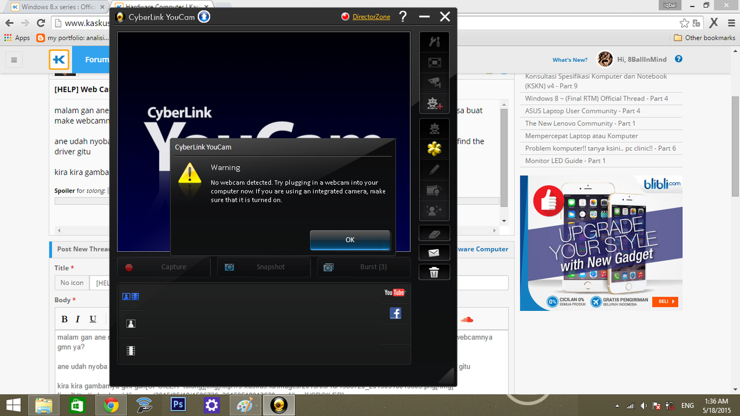This screenshot has height=416, width=740.
Task: Reload the Chrome page
Action: [40, 23]
